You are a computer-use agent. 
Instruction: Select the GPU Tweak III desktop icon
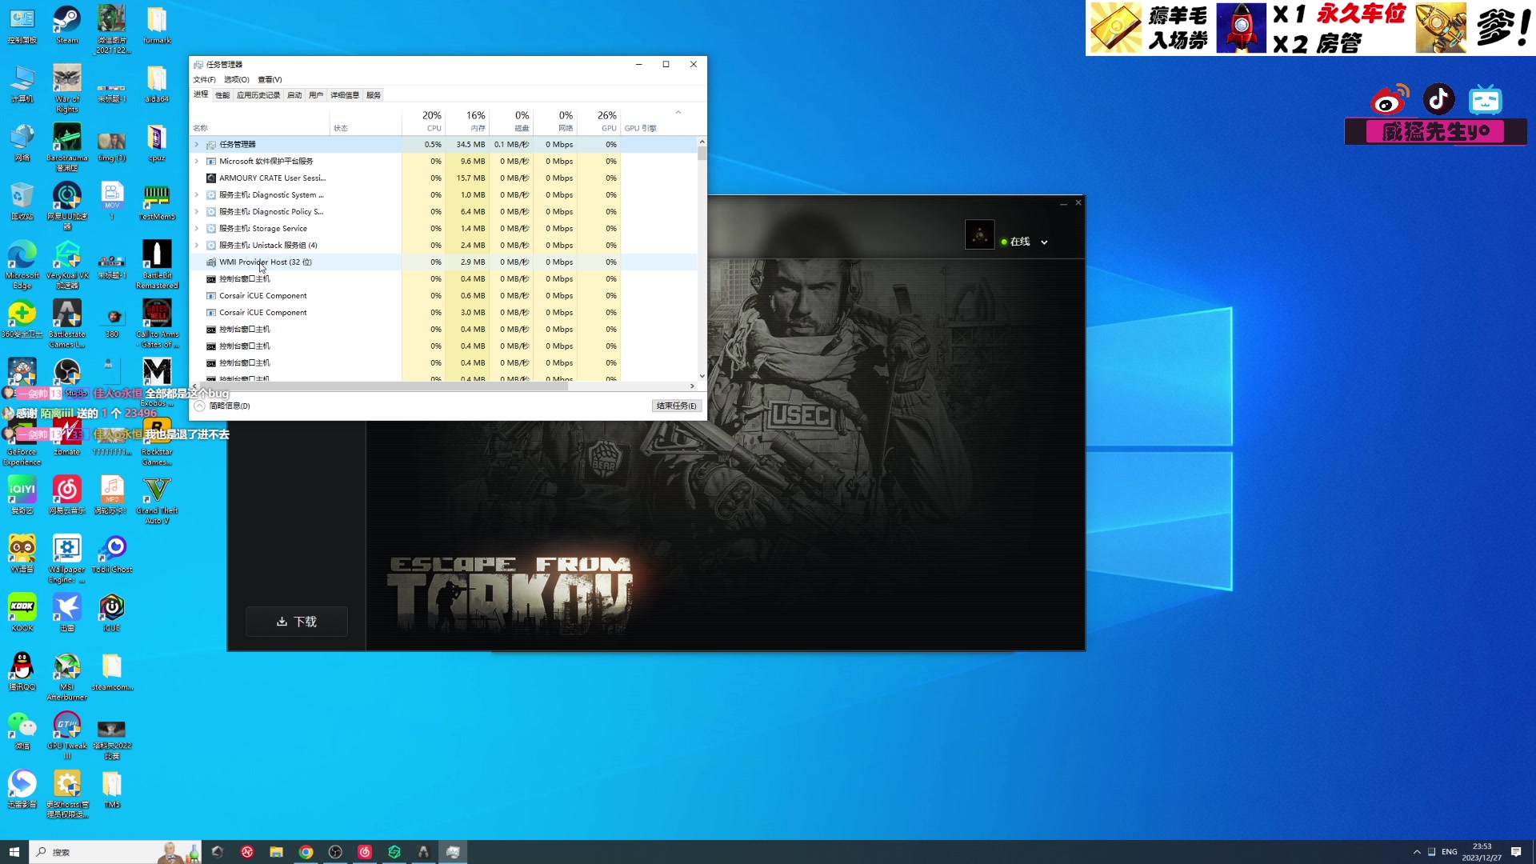[67, 736]
